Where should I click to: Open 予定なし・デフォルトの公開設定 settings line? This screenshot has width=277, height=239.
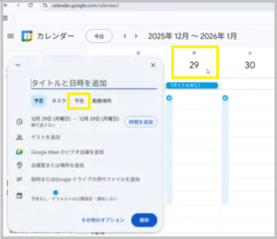pyautogui.click(x=74, y=199)
